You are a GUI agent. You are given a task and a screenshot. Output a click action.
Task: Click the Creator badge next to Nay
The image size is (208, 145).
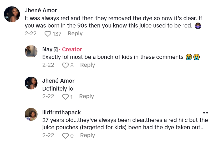[x=72, y=49]
